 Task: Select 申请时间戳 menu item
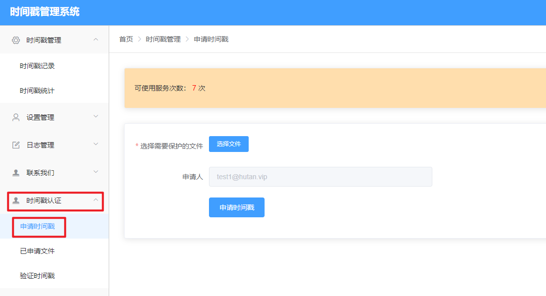pyautogui.click(x=37, y=226)
